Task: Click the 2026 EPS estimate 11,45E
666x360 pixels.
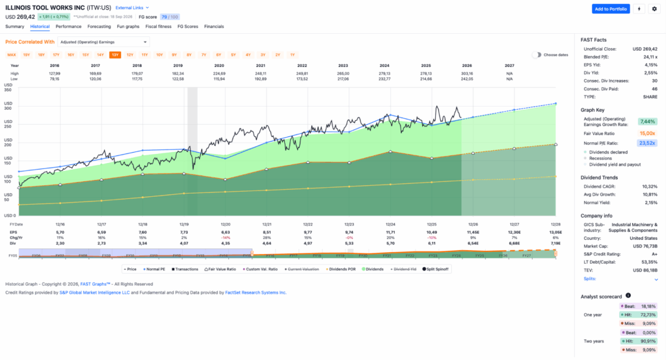Action: click(x=473, y=232)
